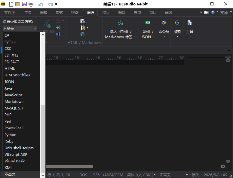
Task: Click the language list scroll up arrow
Action: point(43,35)
